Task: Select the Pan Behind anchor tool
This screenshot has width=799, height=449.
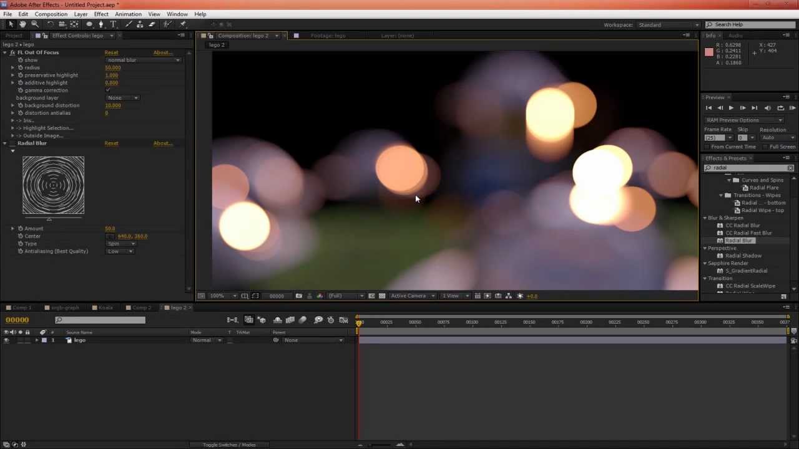Action: pyautogui.click(x=74, y=24)
